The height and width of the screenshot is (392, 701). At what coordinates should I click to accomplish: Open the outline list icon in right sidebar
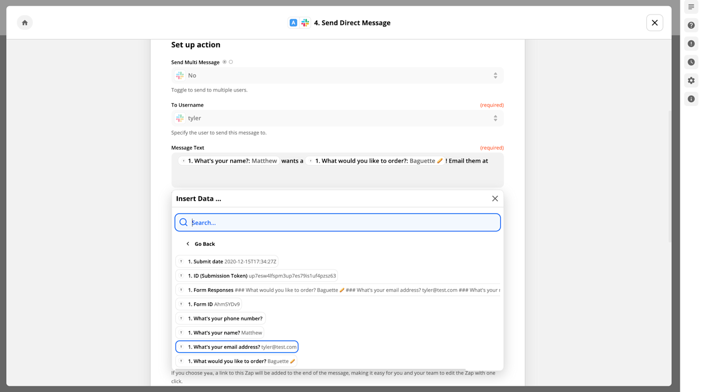(691, 7)
